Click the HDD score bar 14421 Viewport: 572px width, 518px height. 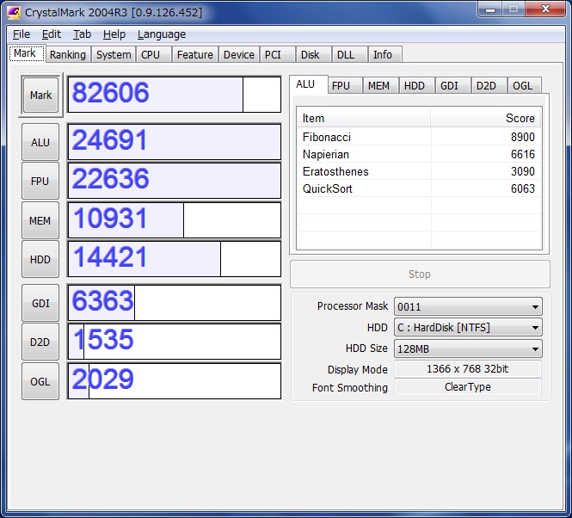click(175, 259)
